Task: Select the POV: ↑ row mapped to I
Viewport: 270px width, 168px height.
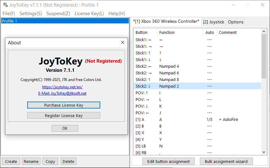Action: pos(197,93)
